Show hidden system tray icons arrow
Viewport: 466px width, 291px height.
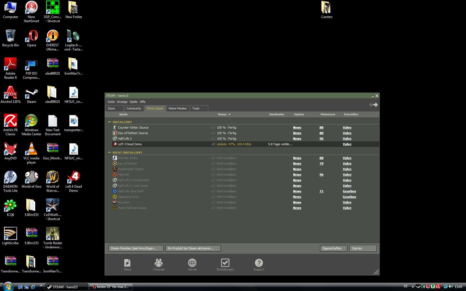(412, 287)
